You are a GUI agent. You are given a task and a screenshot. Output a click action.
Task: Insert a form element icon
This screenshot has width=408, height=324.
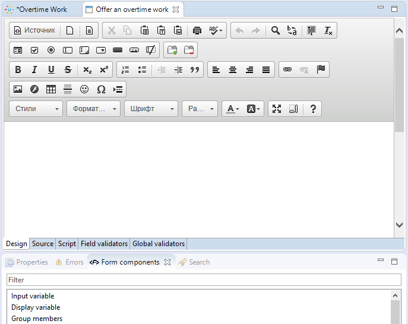[18, 50]
